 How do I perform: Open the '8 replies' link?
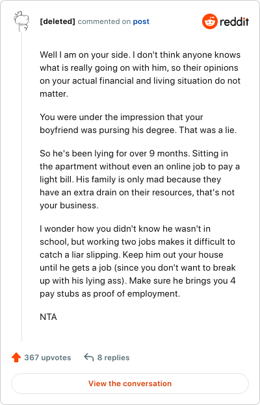[113, 358]
